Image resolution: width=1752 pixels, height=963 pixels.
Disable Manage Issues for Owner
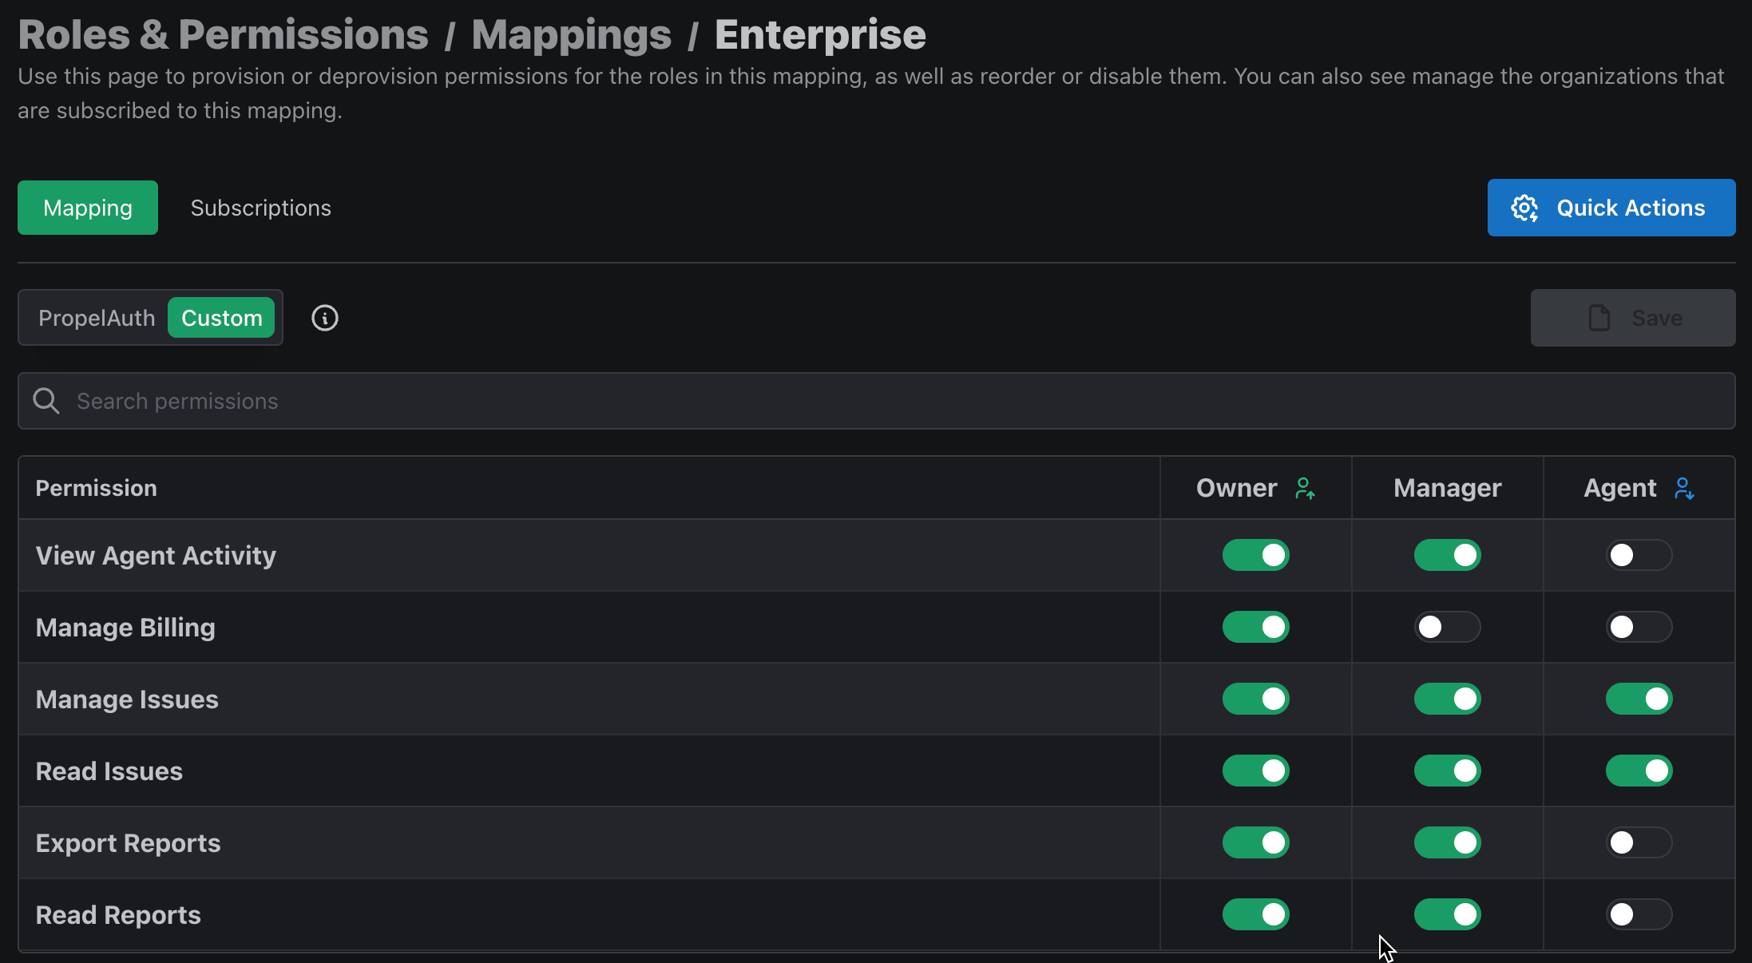[1255, 699]
